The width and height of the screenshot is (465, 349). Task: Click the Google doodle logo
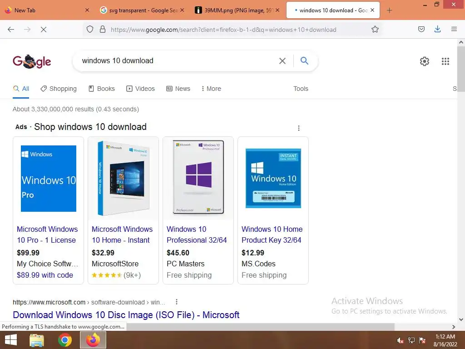[32, 61]
